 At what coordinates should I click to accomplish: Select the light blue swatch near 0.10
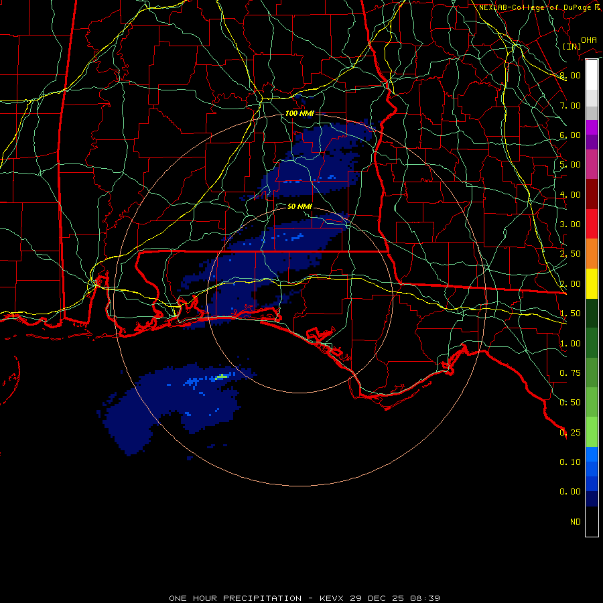pyautogui.click(x=592, y=454)
